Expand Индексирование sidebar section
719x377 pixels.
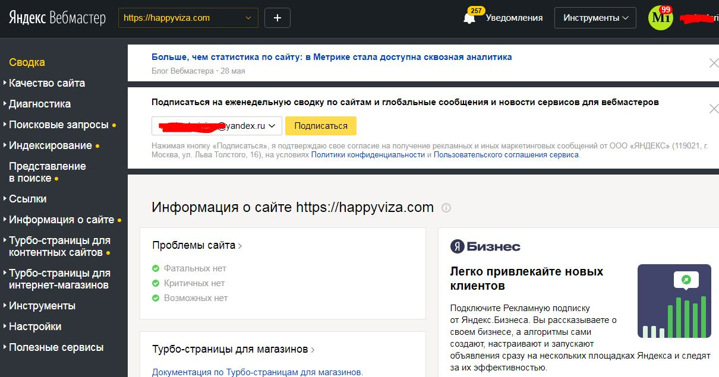(51, 145)
